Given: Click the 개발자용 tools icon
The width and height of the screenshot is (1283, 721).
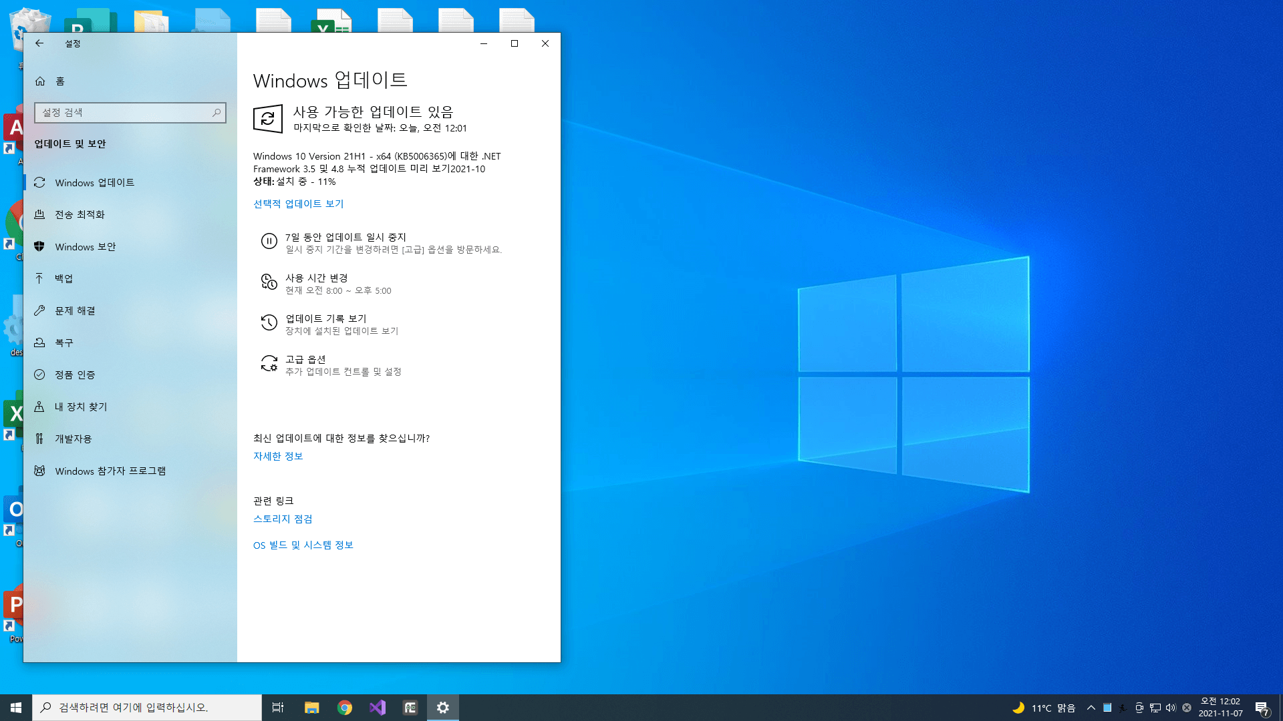Looking at the screenshot, I should [39, 439].
